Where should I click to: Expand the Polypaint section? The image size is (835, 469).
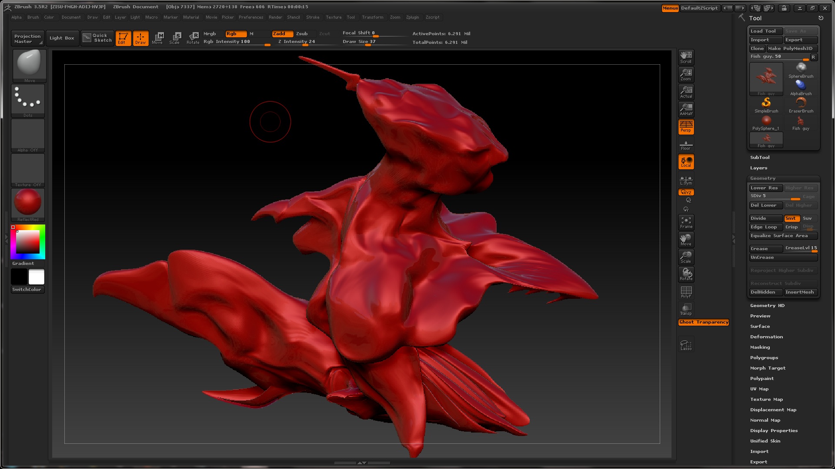coord(762,379)
